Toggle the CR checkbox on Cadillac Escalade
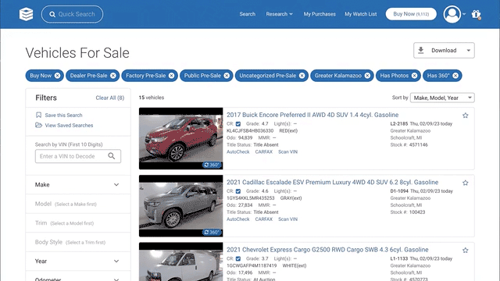Image resolution: width=500 pixels, height=281 pixels. click(x=238, y=191)
